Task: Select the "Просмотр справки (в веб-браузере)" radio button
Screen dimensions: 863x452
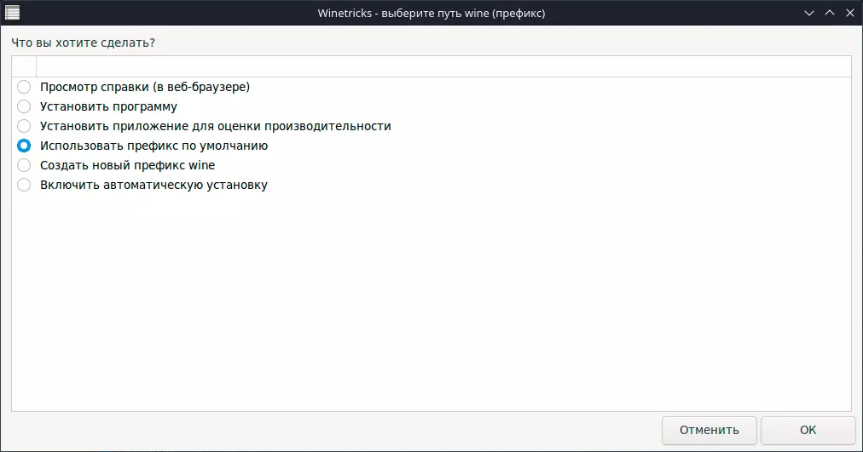Action: click(24, 87)
